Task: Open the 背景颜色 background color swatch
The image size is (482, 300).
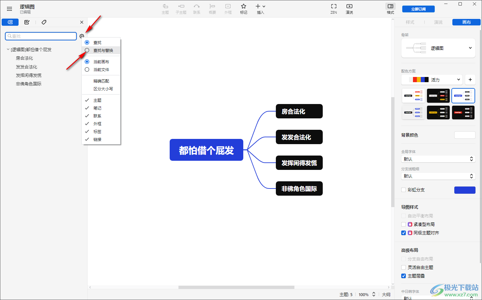Action: click(x=465, y=135)
